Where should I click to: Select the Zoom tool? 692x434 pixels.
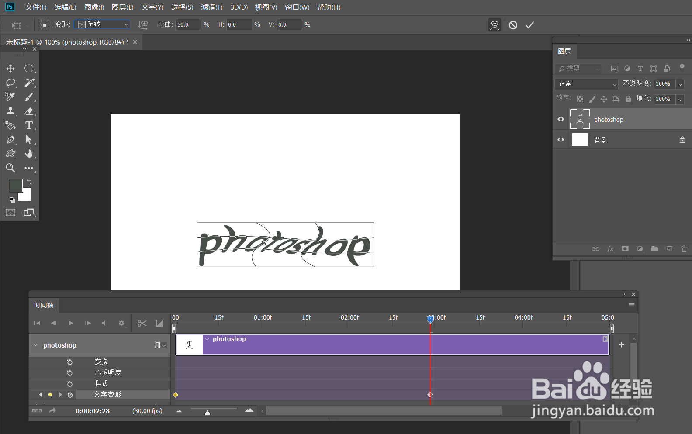tap(10, 168)
